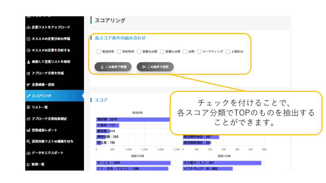
Task: Go to 処理一覧 menu item
Action: (40, 164)
